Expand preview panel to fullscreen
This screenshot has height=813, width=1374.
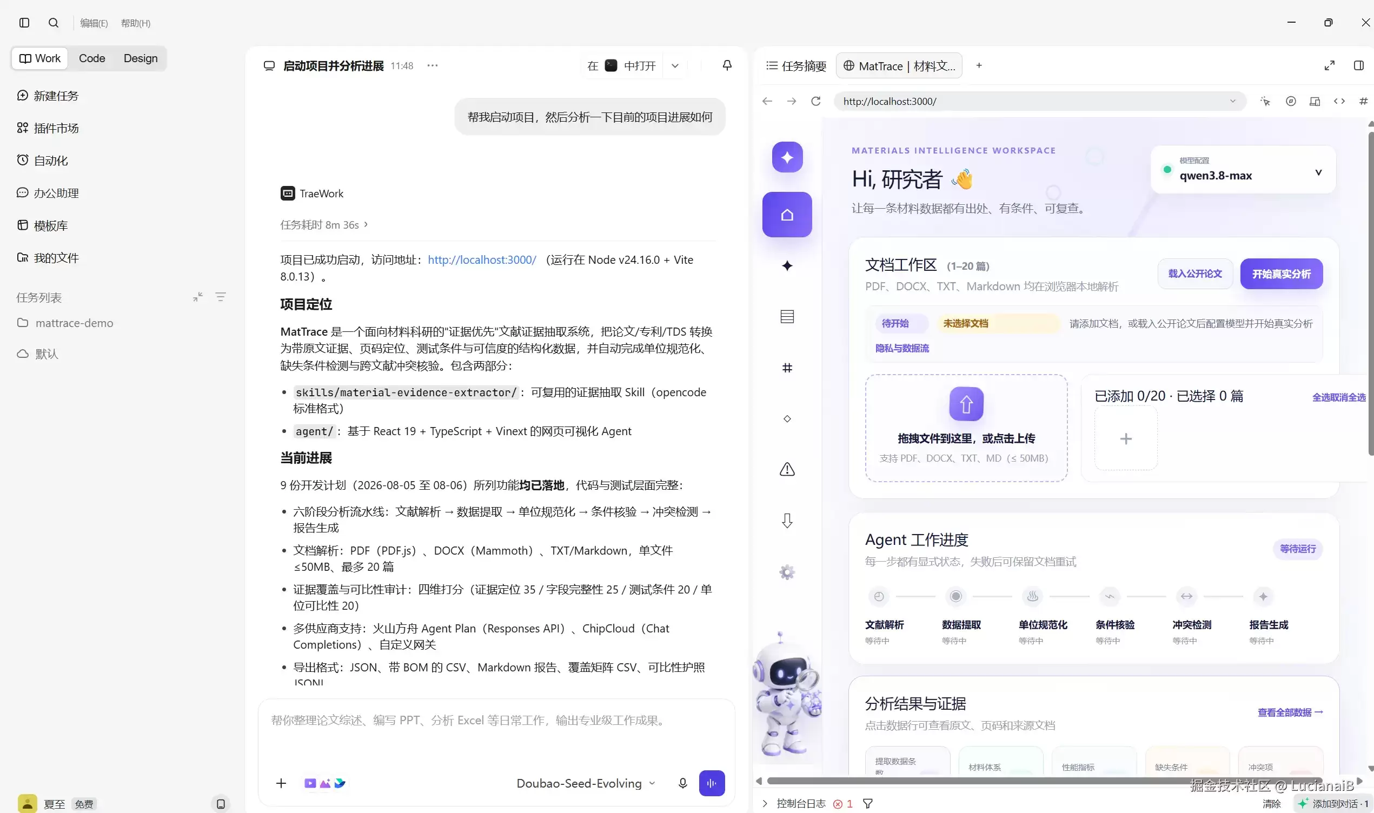click(x=1330, y=65)
